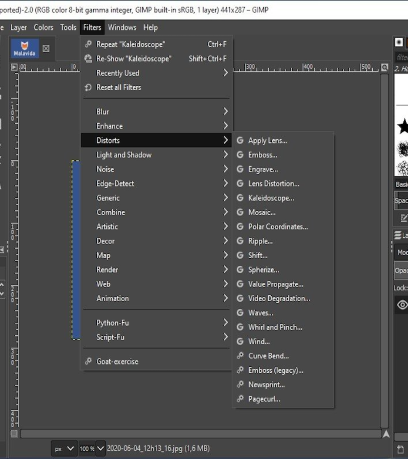
Task: Click Re-Show "Kaleidoscope" entry
Action: tap(156, 58)
